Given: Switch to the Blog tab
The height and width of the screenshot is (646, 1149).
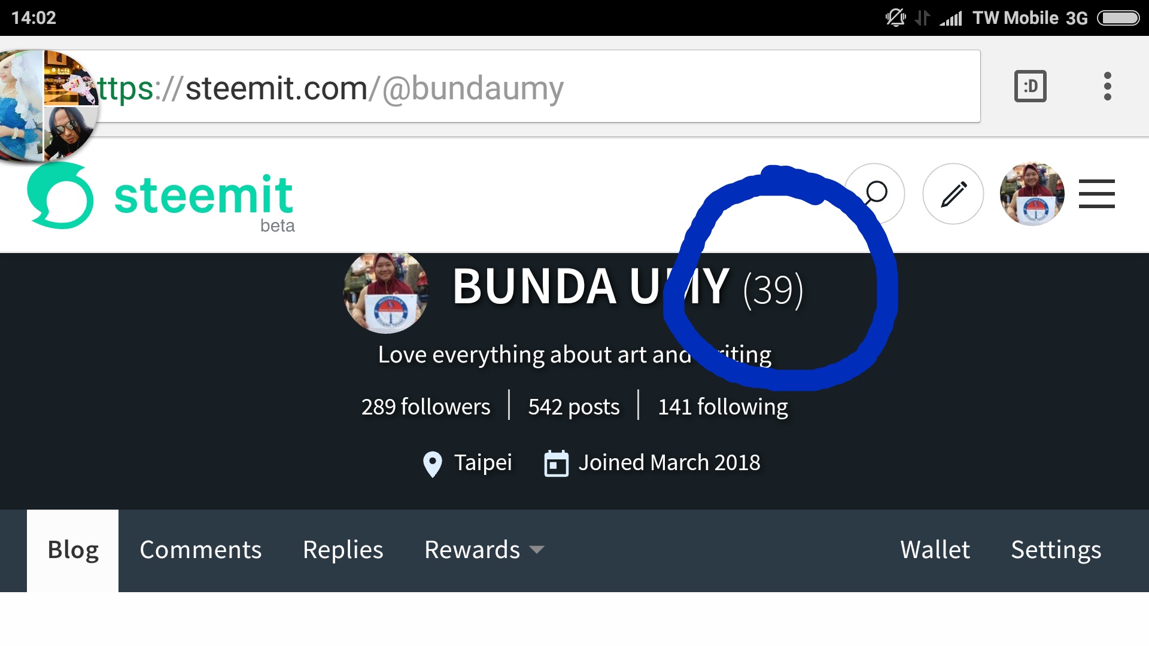Looking at the screenshot, I should 73,550.
